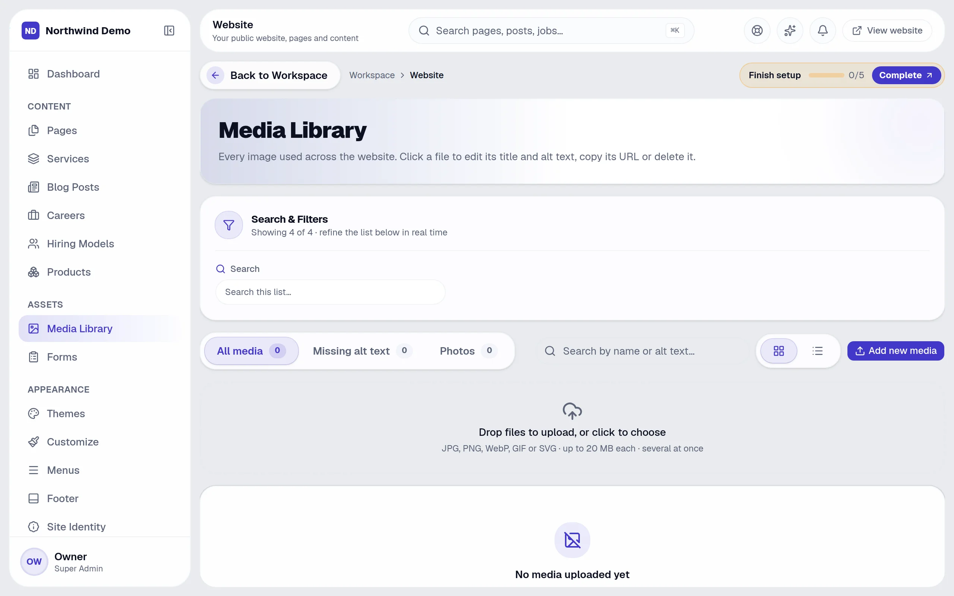The image size is (954, 596).
Task: Open Themes under Appearance
Action: coord(100,413)
